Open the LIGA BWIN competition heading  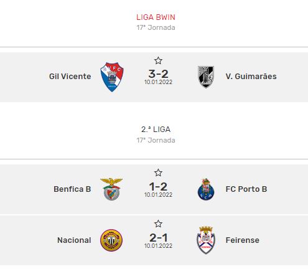pyautogui.click(x=156, y=17)
